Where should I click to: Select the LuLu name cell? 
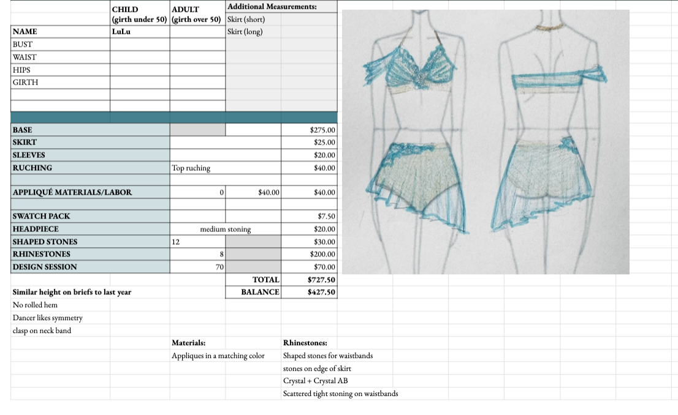point(140,32)
